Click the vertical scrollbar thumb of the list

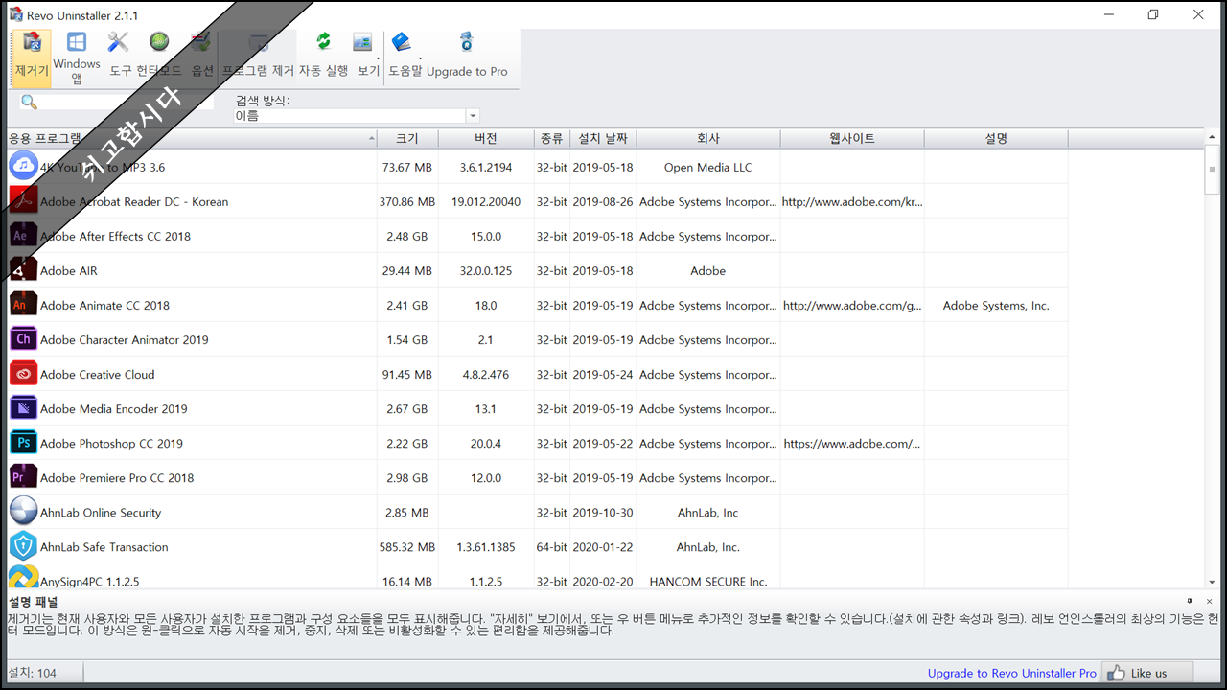pyautogui.click(x=1213, y=170)
